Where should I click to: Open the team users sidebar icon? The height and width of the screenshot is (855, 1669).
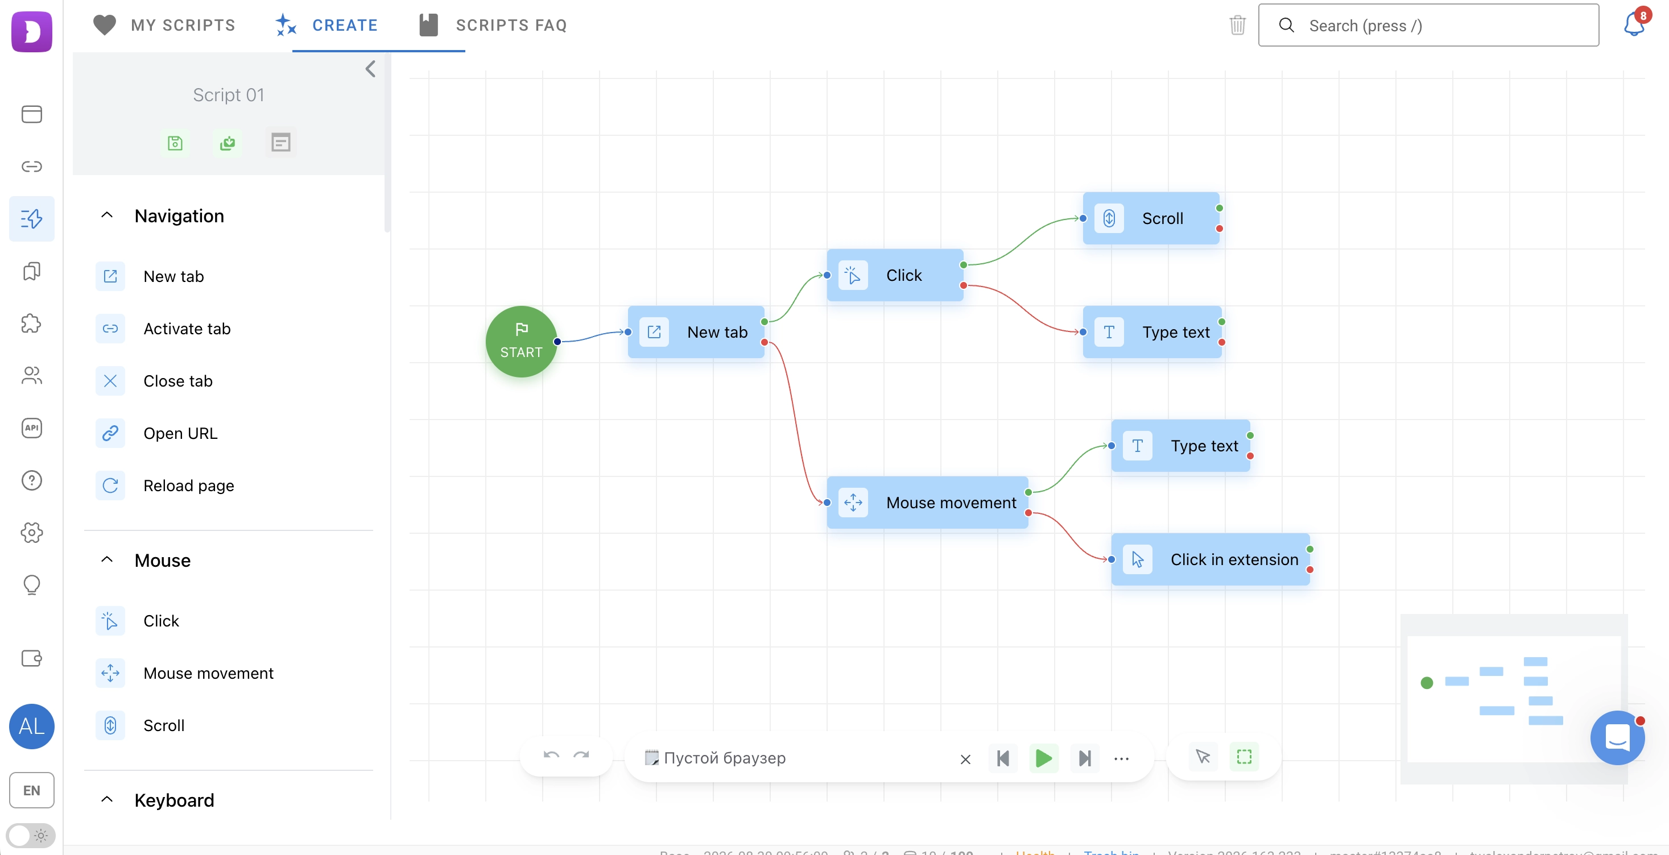tap(32, 376)
